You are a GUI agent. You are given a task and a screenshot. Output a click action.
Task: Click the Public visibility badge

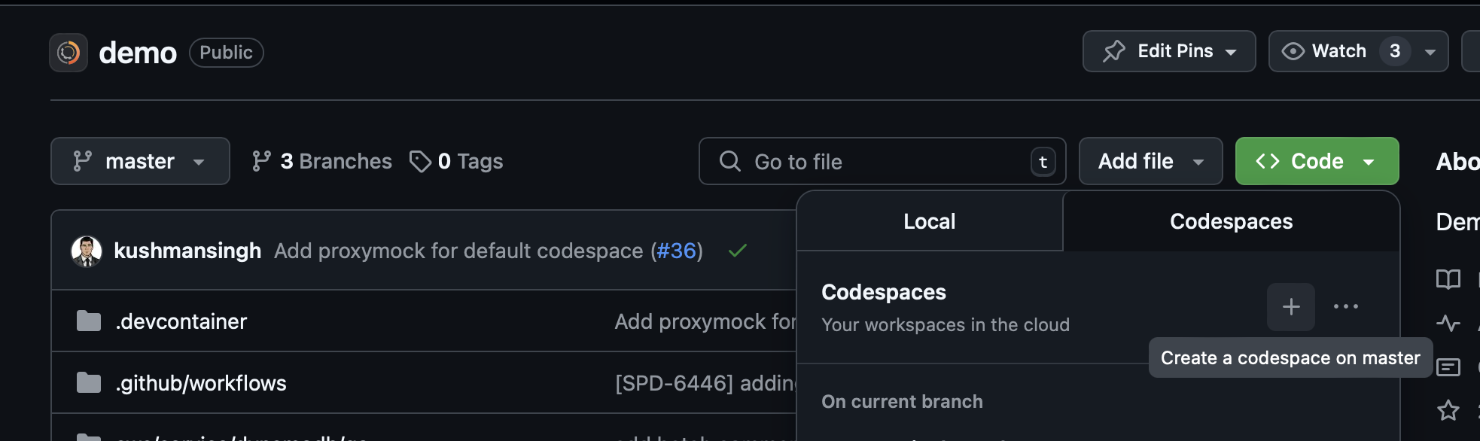[226, 53]
